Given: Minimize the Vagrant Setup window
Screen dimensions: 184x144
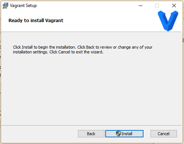Looking at the screenshot, I should (141, 6).
